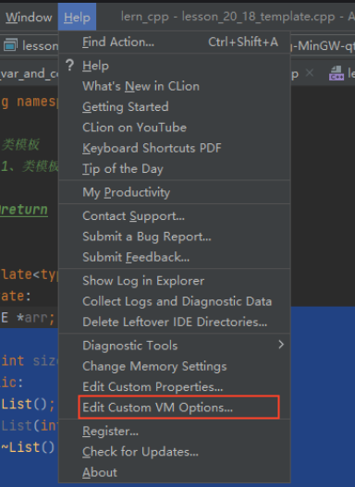Click the C++ file icon in tab bar

click(x=337, y=73)
